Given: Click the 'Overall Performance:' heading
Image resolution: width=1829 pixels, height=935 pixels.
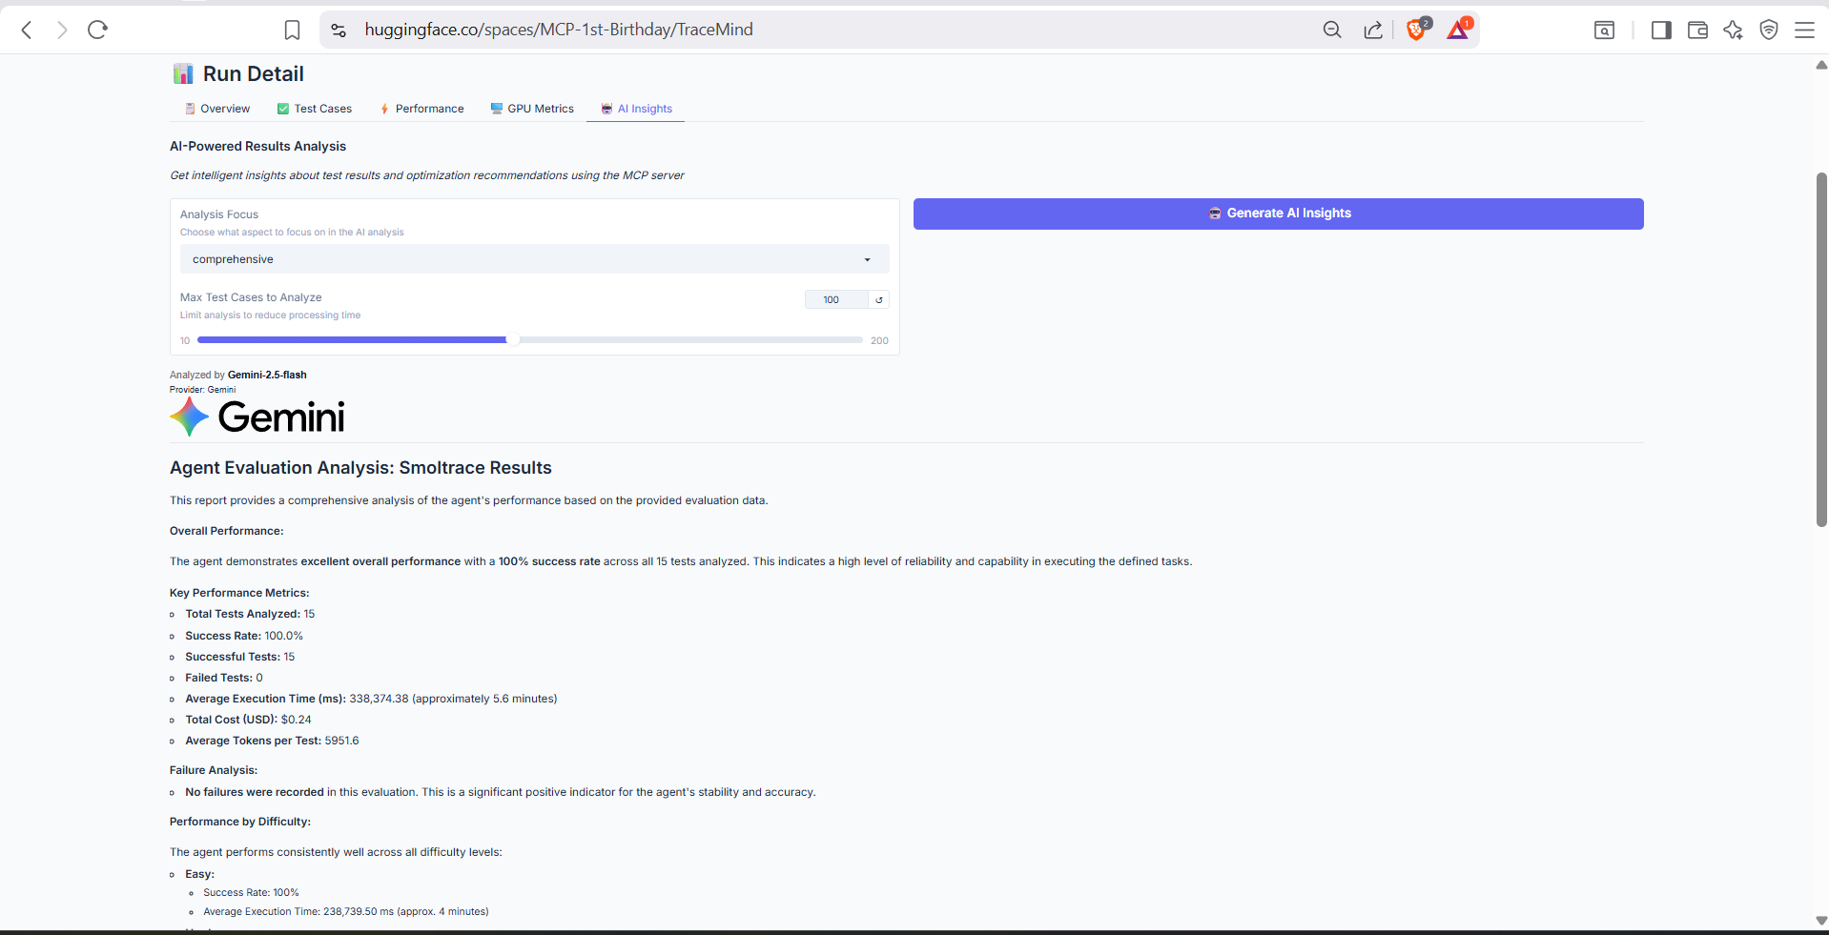Looking at the screenshot, I should [226, 531].
